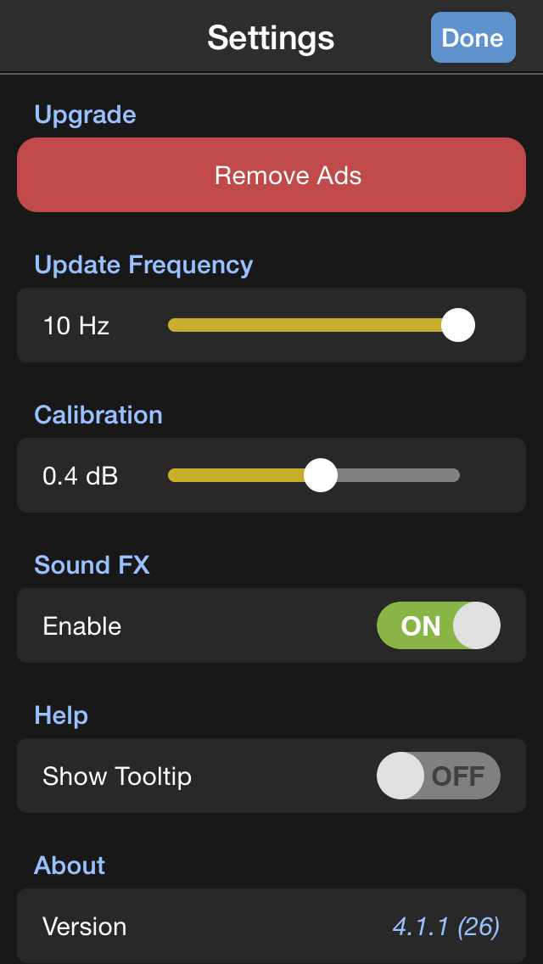Viewport: 543px width, 964px height.
Task: Select the Upgrade section header
Action: point(85,115)
